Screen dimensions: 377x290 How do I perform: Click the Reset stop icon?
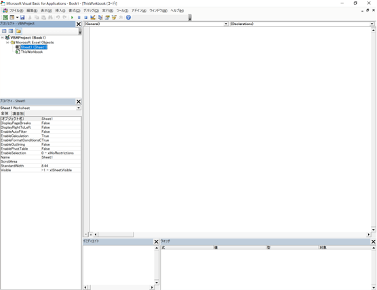point(85,18)
